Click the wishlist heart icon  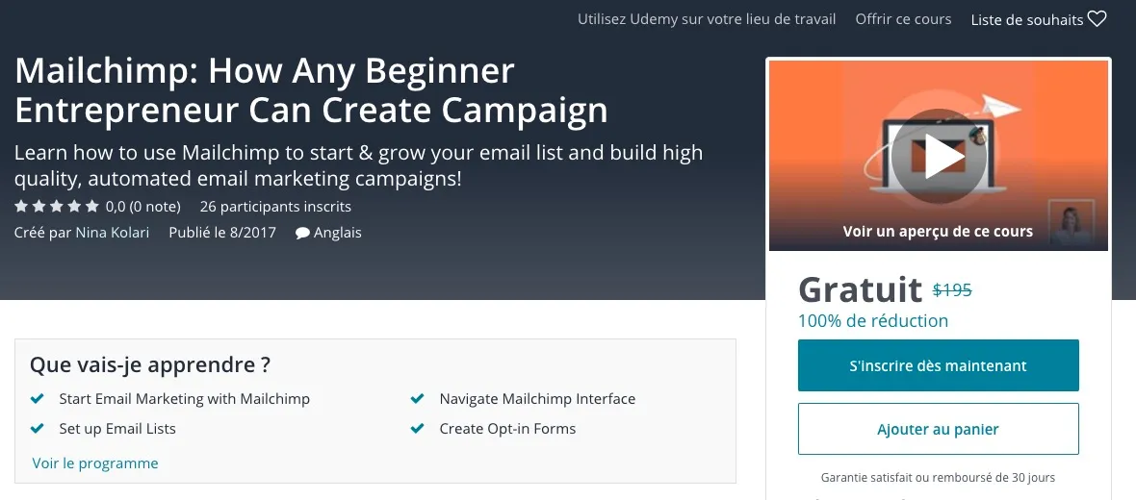click(1097, 19)
